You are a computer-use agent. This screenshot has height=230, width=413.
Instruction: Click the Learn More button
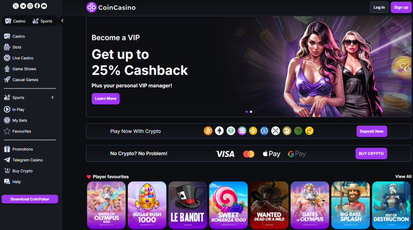pos(106,98)
